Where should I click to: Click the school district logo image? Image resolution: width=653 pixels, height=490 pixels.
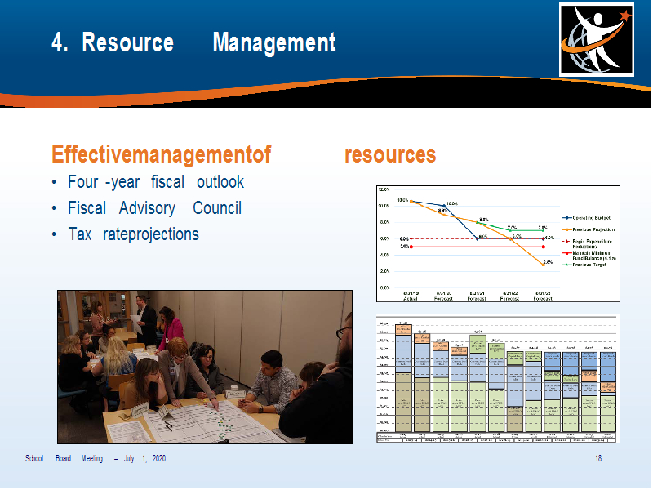pos(597,39)
